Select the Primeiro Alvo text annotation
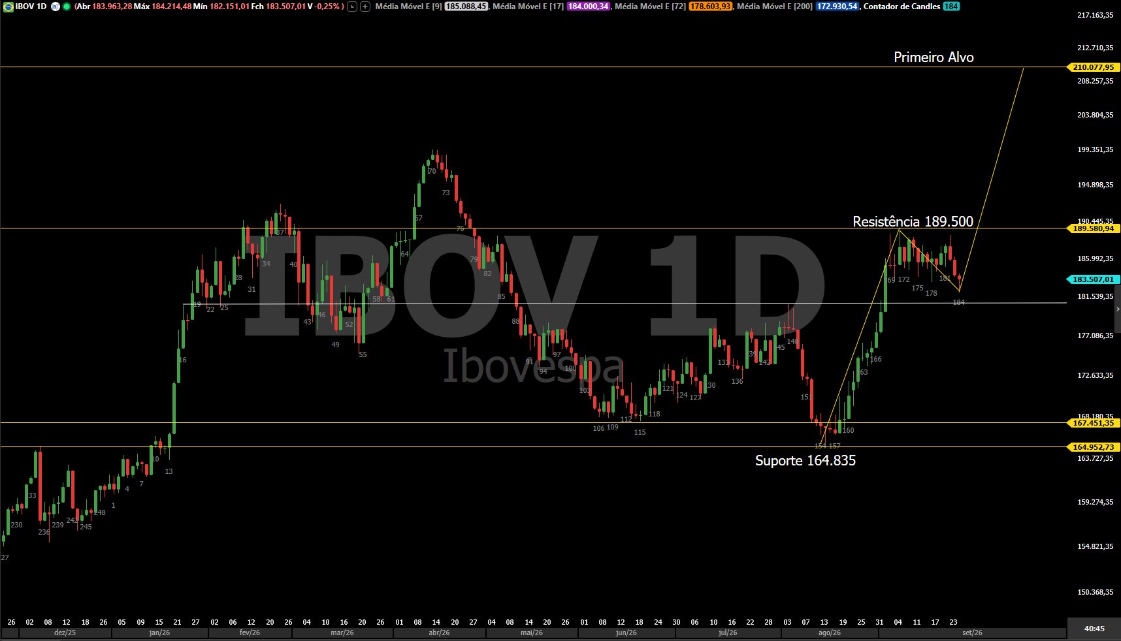The width and height of the screenshot is (1121, 641). pos(934,57)
